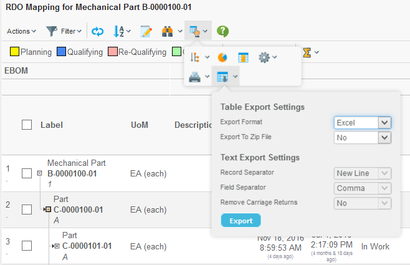Click the pie chart icon

(x=222, y=57)
